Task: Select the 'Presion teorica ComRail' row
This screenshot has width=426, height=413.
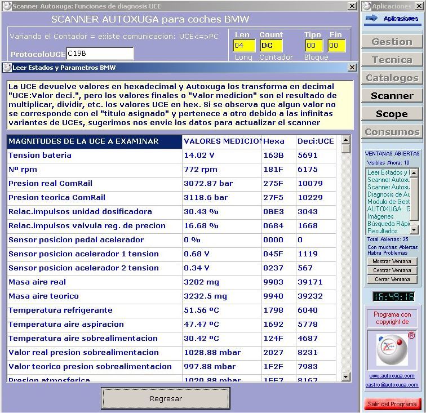Action: pos(171,198)
